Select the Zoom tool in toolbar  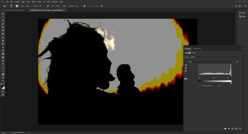coord(3,77)
